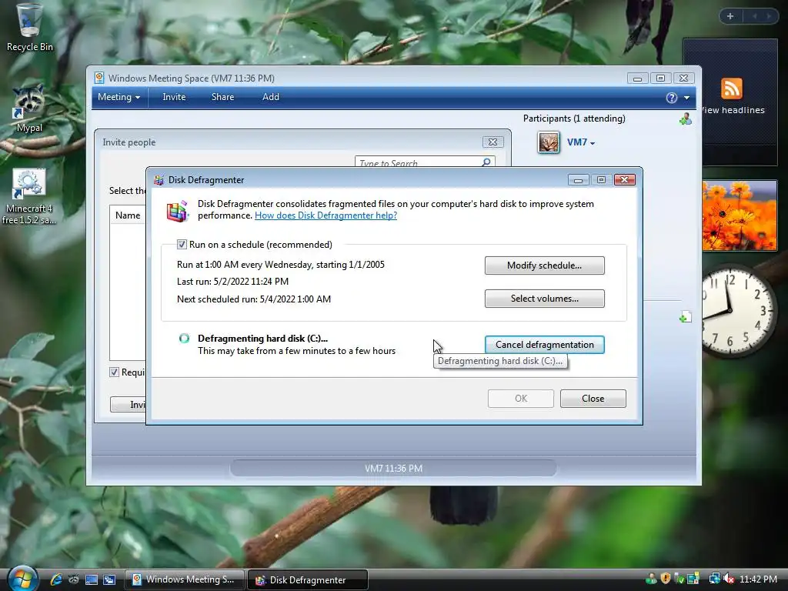This screenshot has width=788, height=591.
Task: Switch to Disk Defragmenter taskbar button
Action: [308, 580]
